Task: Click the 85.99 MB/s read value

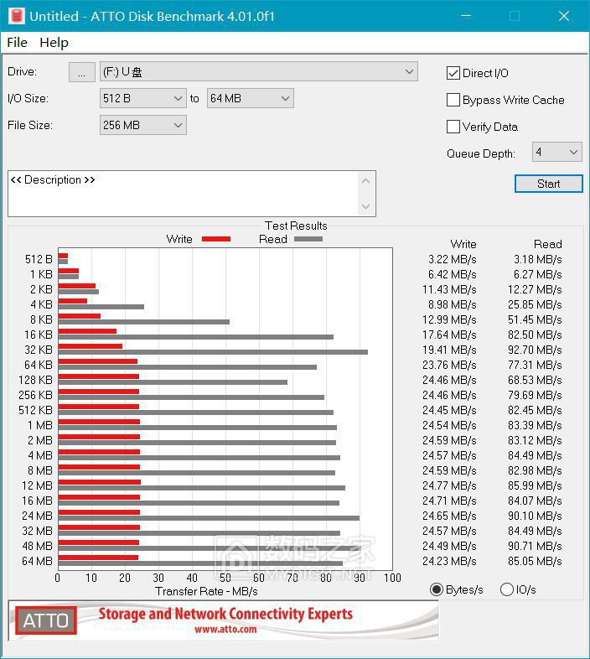Action: click(x=535, y=485)
